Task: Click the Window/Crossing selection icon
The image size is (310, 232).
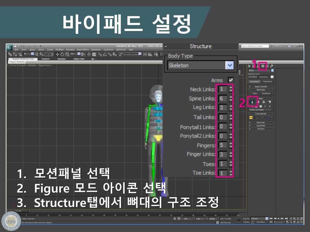Action: coord(51,54)
